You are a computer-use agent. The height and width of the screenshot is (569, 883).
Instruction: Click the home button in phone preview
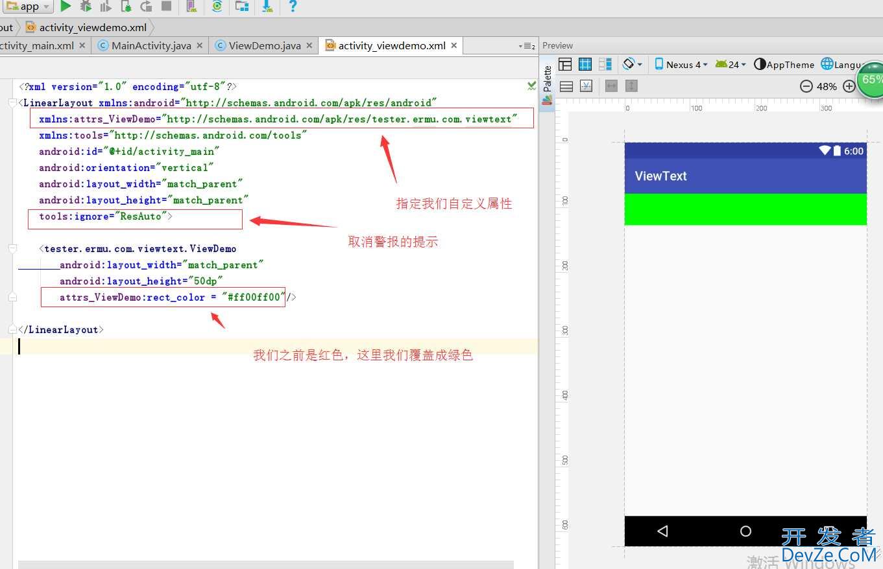745,531
